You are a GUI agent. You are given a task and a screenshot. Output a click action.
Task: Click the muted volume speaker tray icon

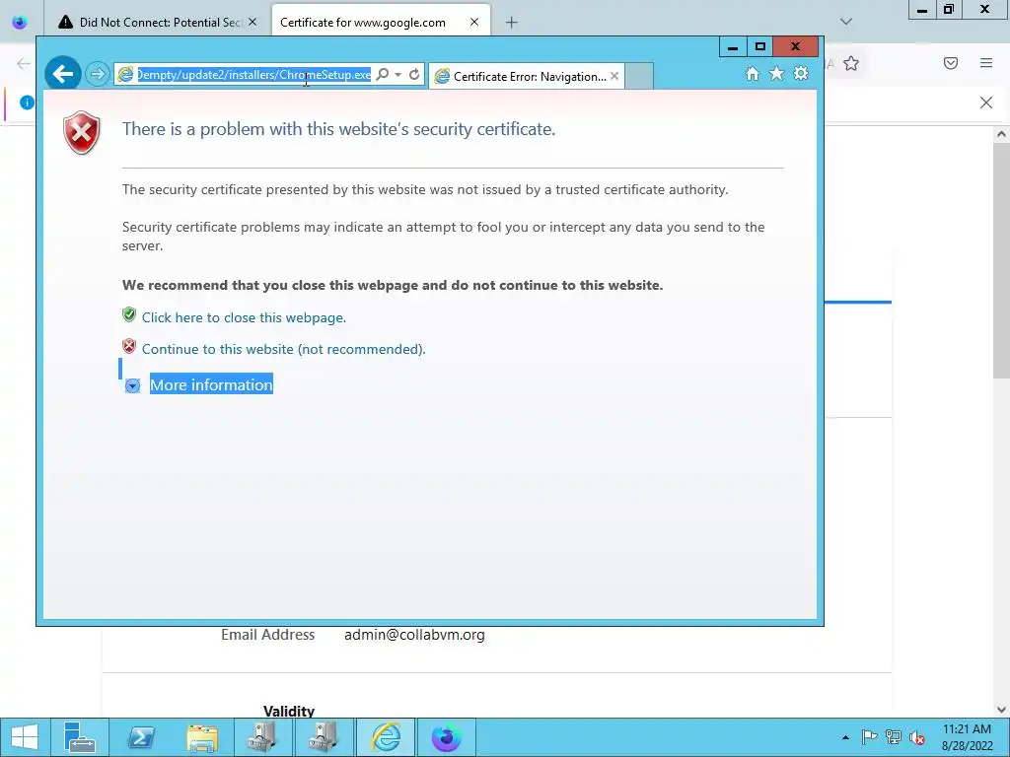pos(917,737)
